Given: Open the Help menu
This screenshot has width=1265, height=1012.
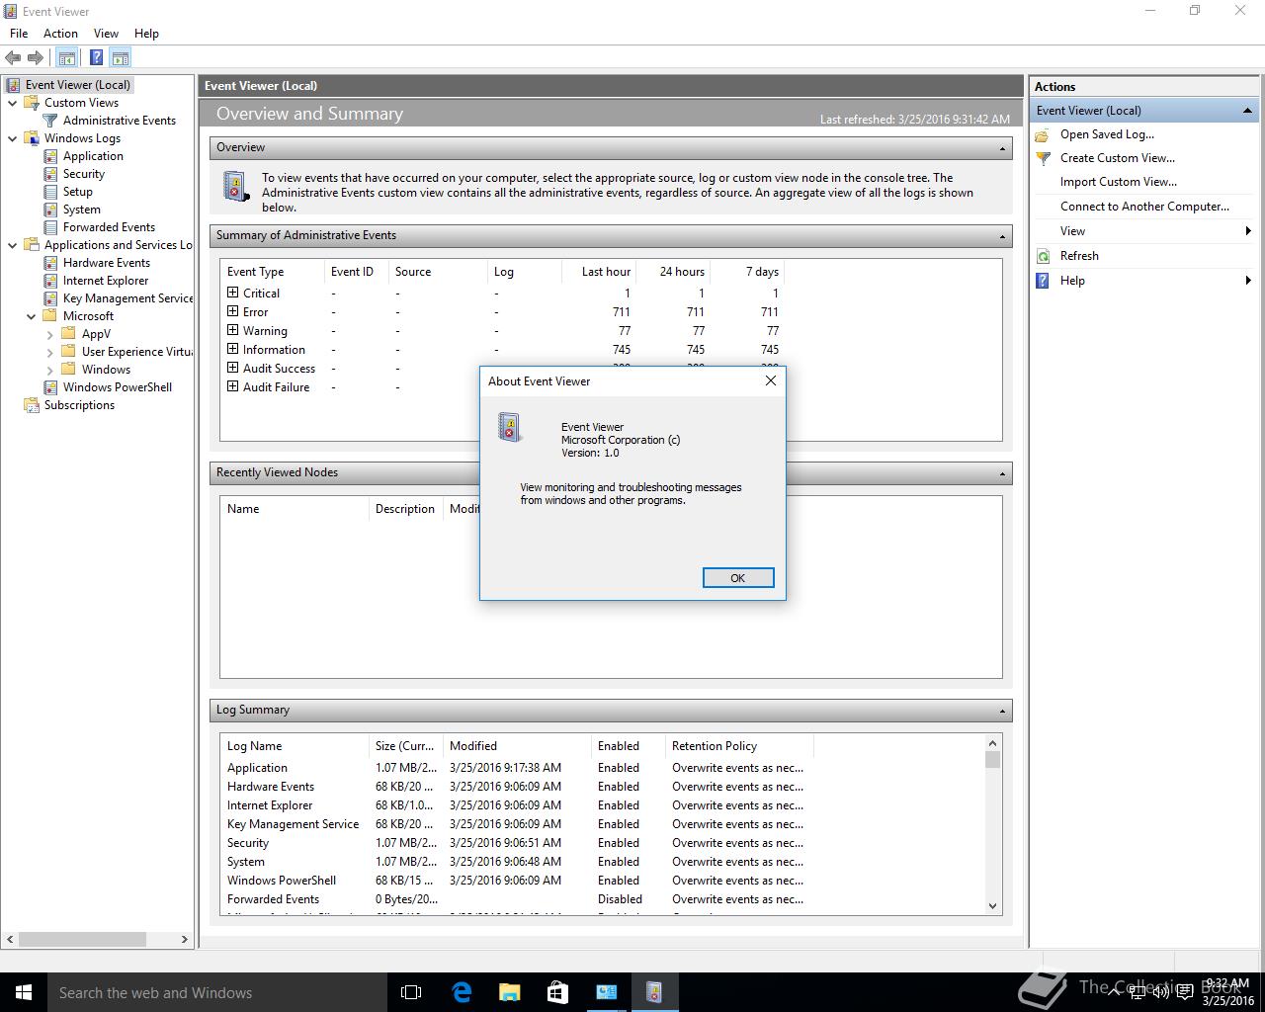Looking at the screenshot, I should (x=146, y=34).
